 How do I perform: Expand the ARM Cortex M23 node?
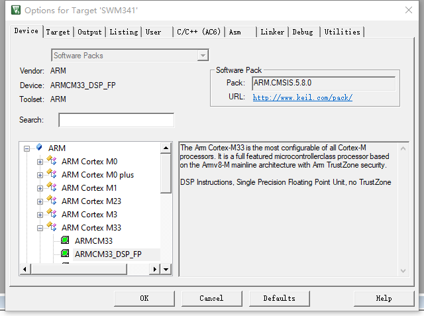pos(40,201)
